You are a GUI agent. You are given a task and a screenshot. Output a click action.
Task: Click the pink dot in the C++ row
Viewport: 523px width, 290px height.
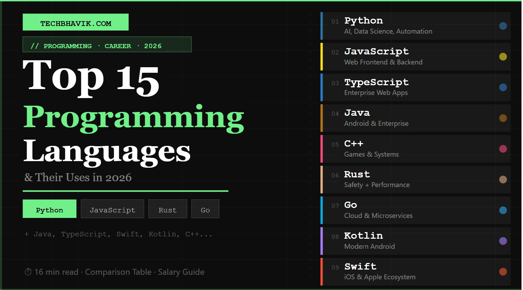503,149
